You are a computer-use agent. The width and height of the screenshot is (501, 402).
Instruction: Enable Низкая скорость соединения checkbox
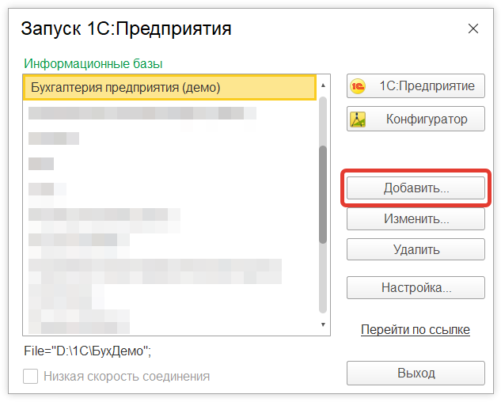pos(31,377)
